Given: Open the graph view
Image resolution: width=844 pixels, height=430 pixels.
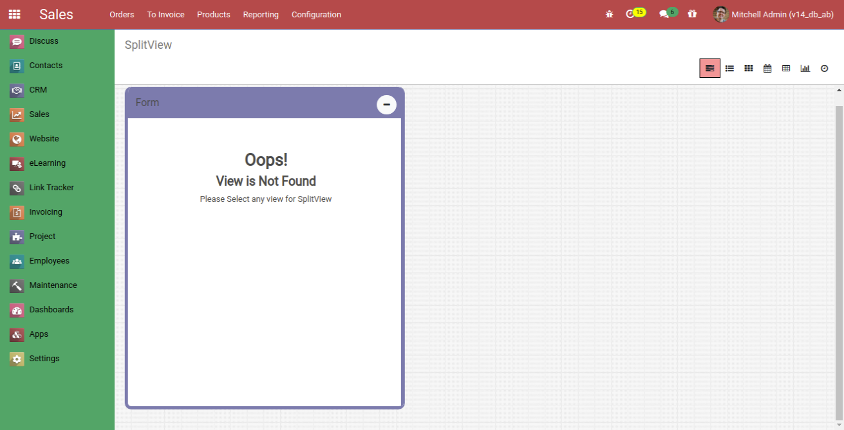Looking at the screenshot, I should pyautogui.click(x=805, y=68).
